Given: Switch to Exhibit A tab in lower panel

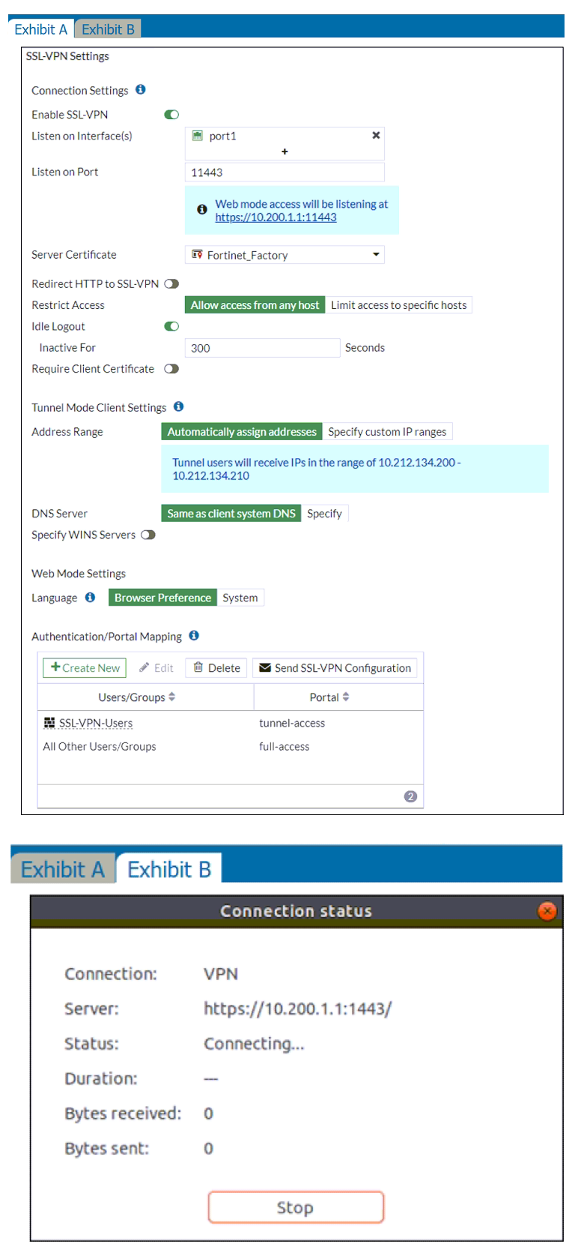Looking at the screenshot, I should click(x=63, y=869).
